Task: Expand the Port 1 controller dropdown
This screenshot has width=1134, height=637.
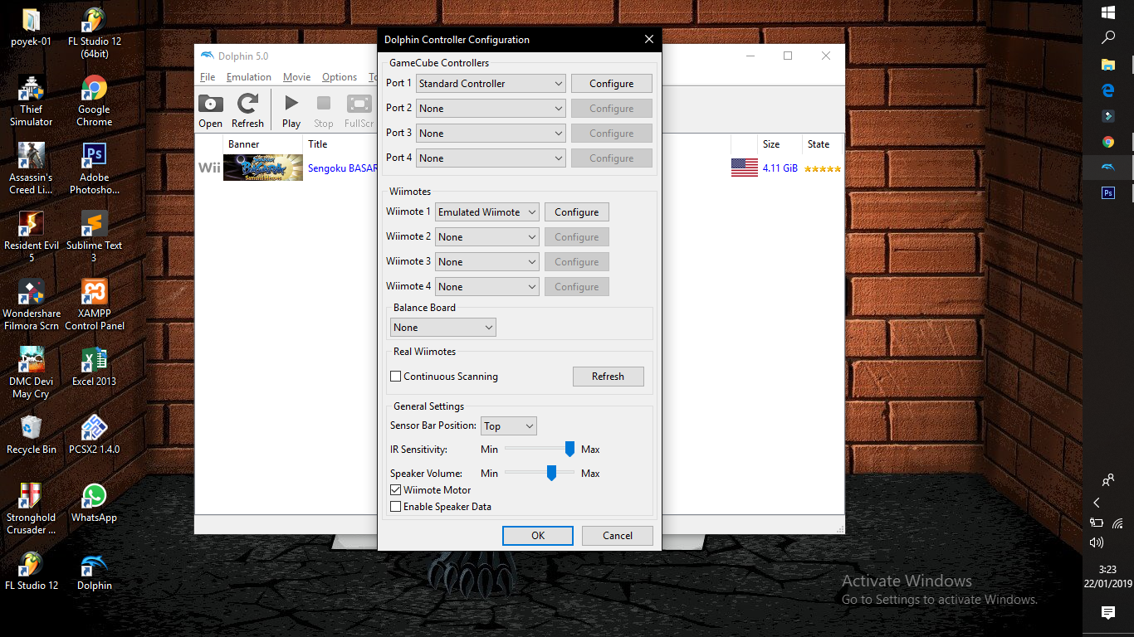Action: [491, 84]
